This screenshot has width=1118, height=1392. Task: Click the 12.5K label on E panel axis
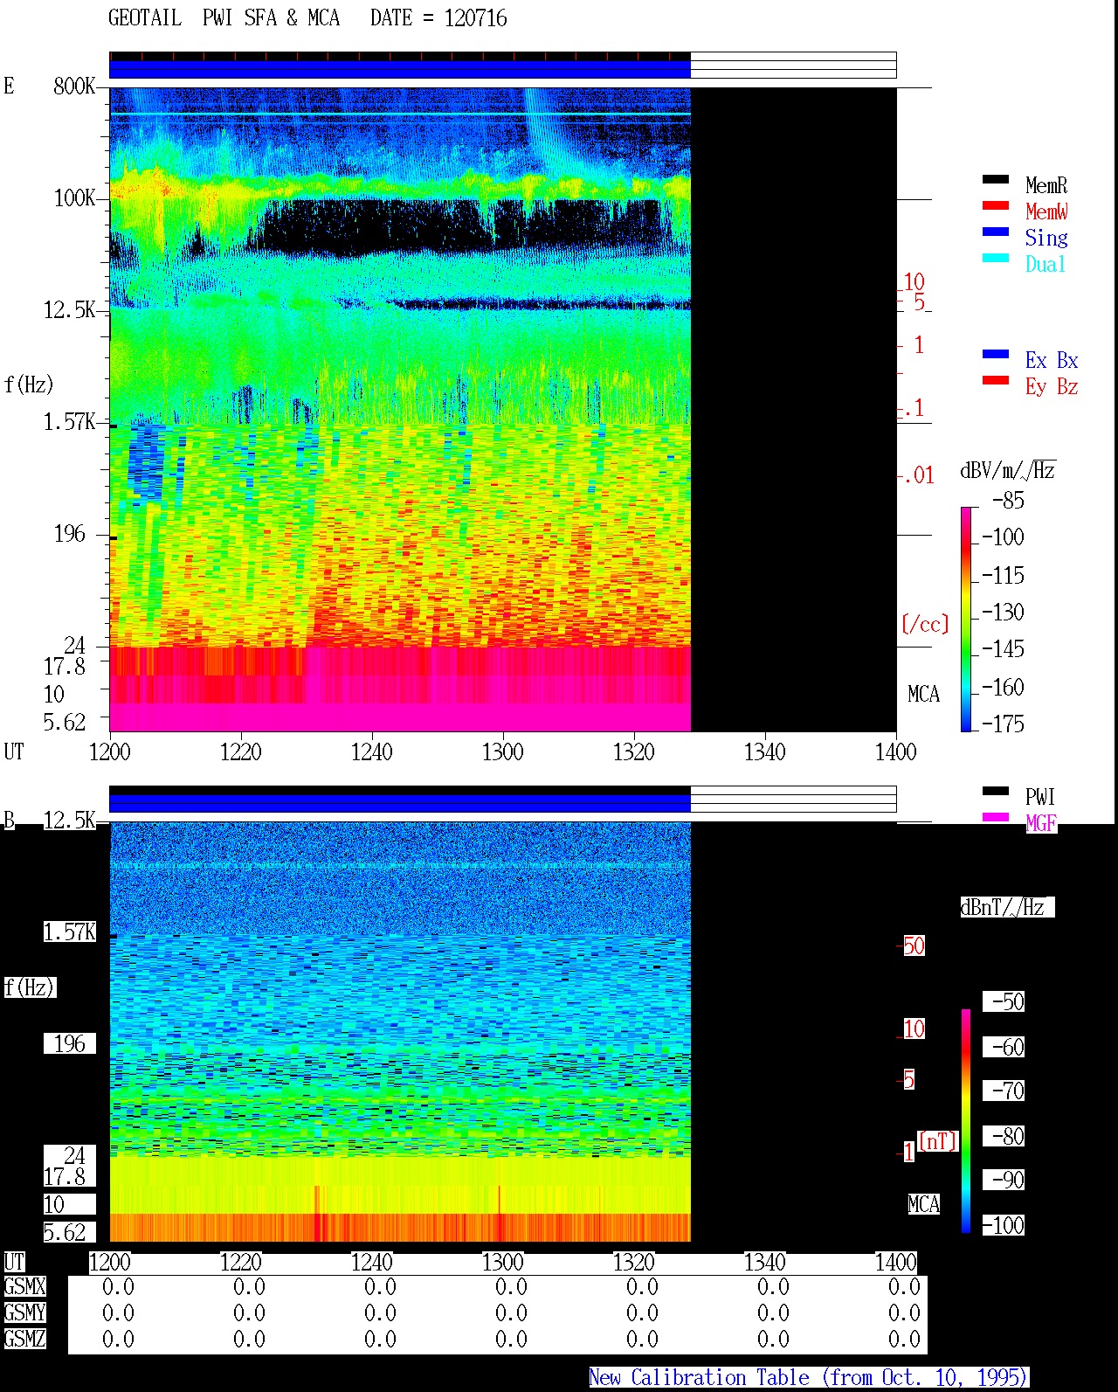pyautogui.click(x=70, y=310)
